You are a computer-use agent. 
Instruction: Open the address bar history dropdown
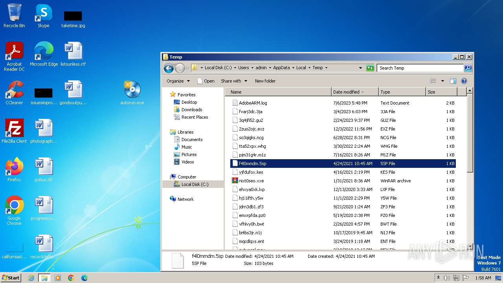point(360,68)
